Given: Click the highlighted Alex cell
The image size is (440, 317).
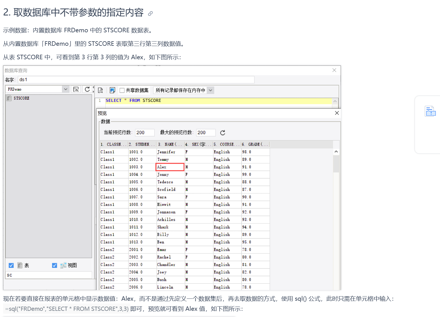Looking at the screenshot, I should [170, 167].
